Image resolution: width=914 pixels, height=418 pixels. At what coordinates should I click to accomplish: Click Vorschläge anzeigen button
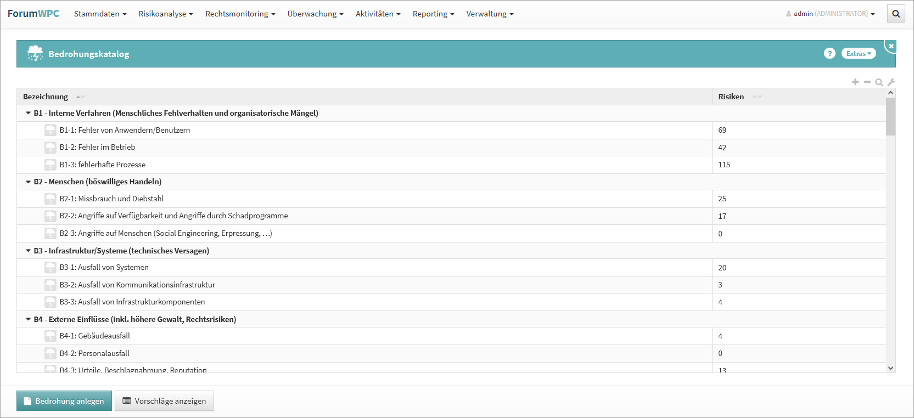point(164,401)
